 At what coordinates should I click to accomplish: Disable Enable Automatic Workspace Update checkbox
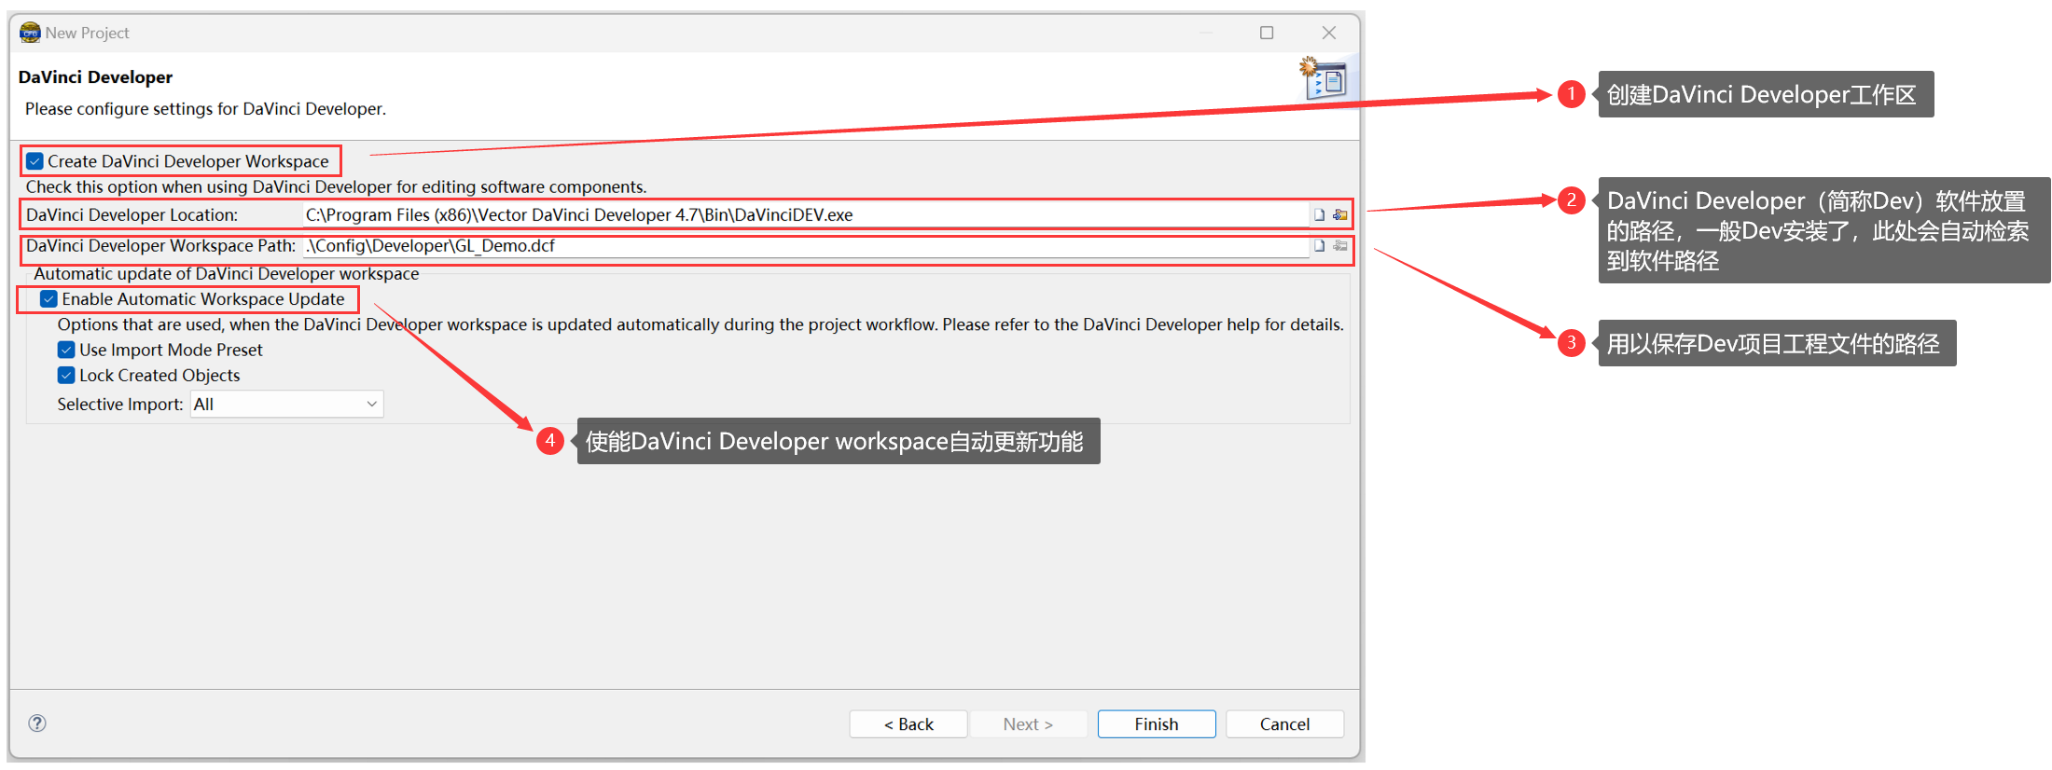click(49, 299)
